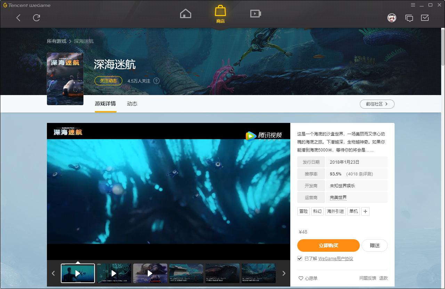Click the user avatar icon
This screenshot has height=289, width=445.
click(392, 18)
